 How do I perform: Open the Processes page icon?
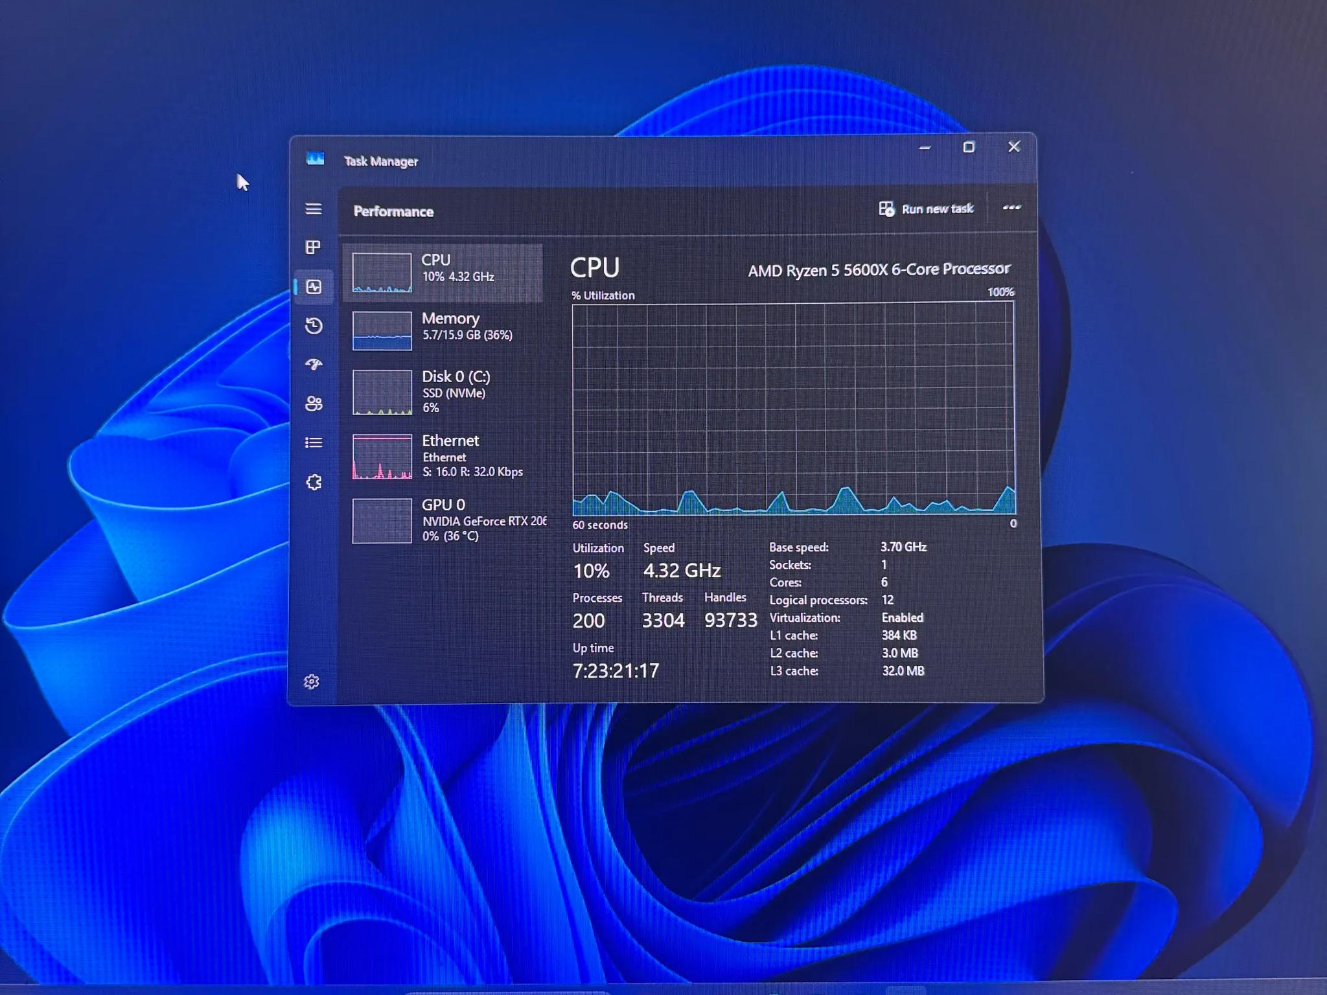tap(314, 247)
